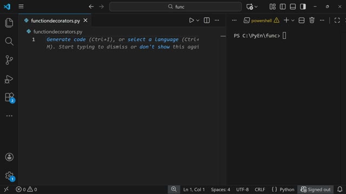The image size is (346, 194).
Task: Open the Search view in activity bar
Action: [9, 41]
